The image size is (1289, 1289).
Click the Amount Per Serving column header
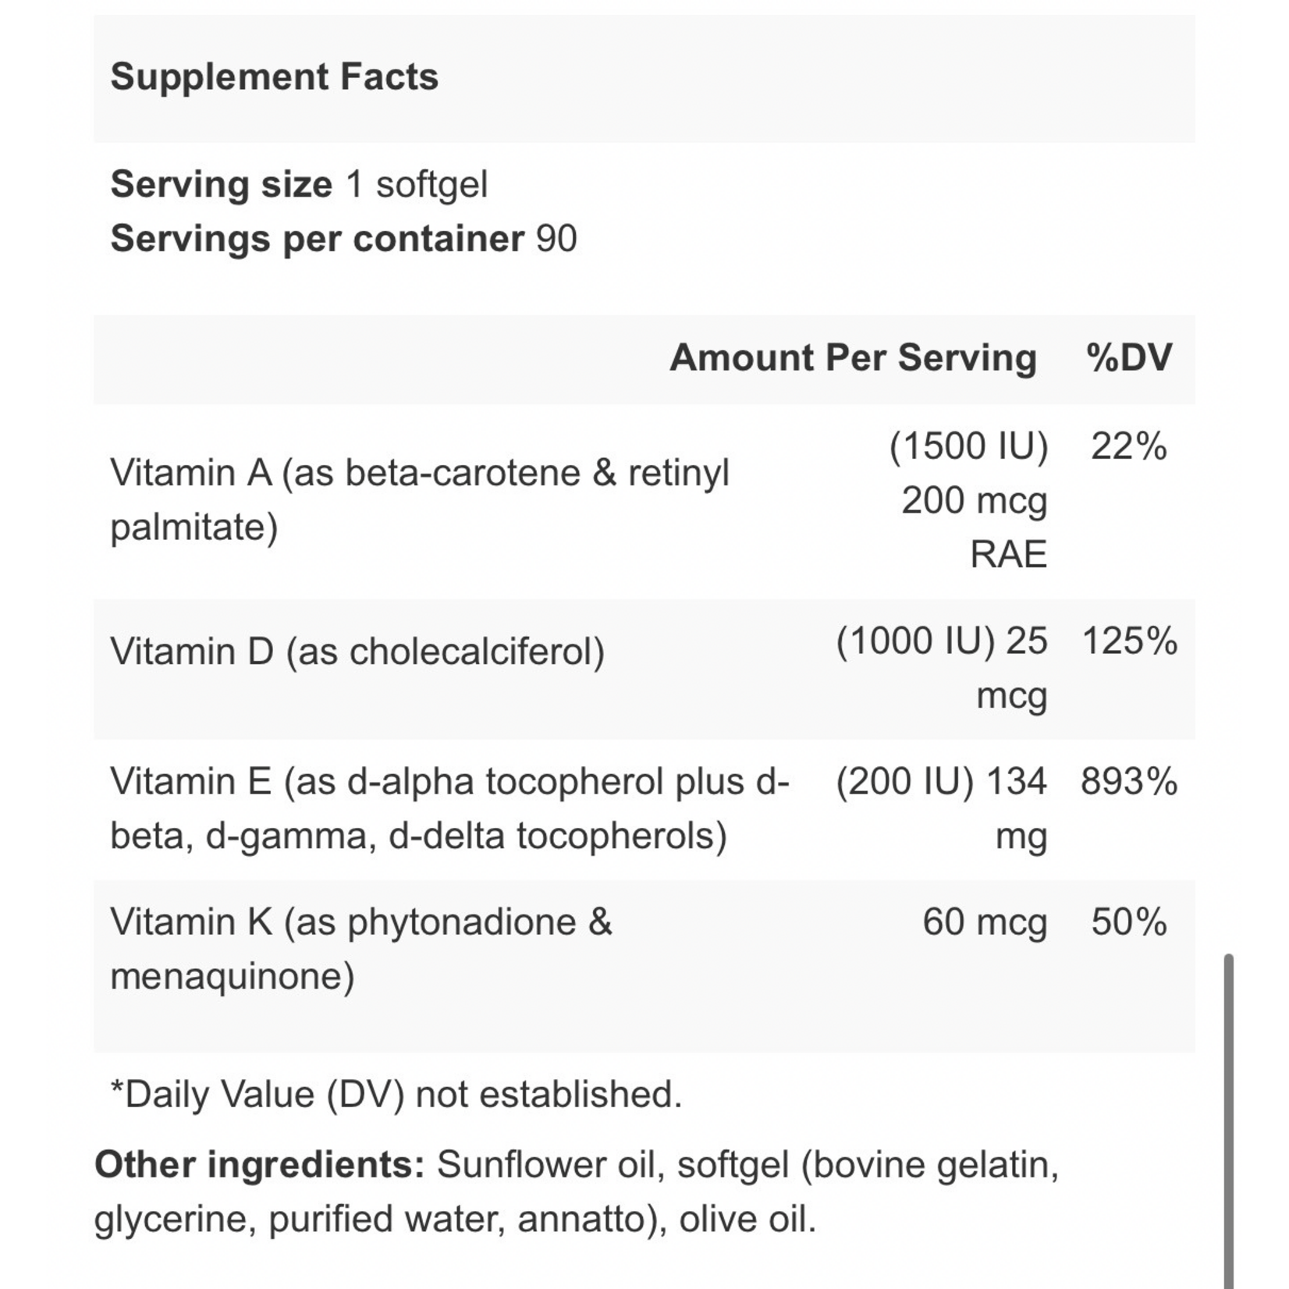853,358
